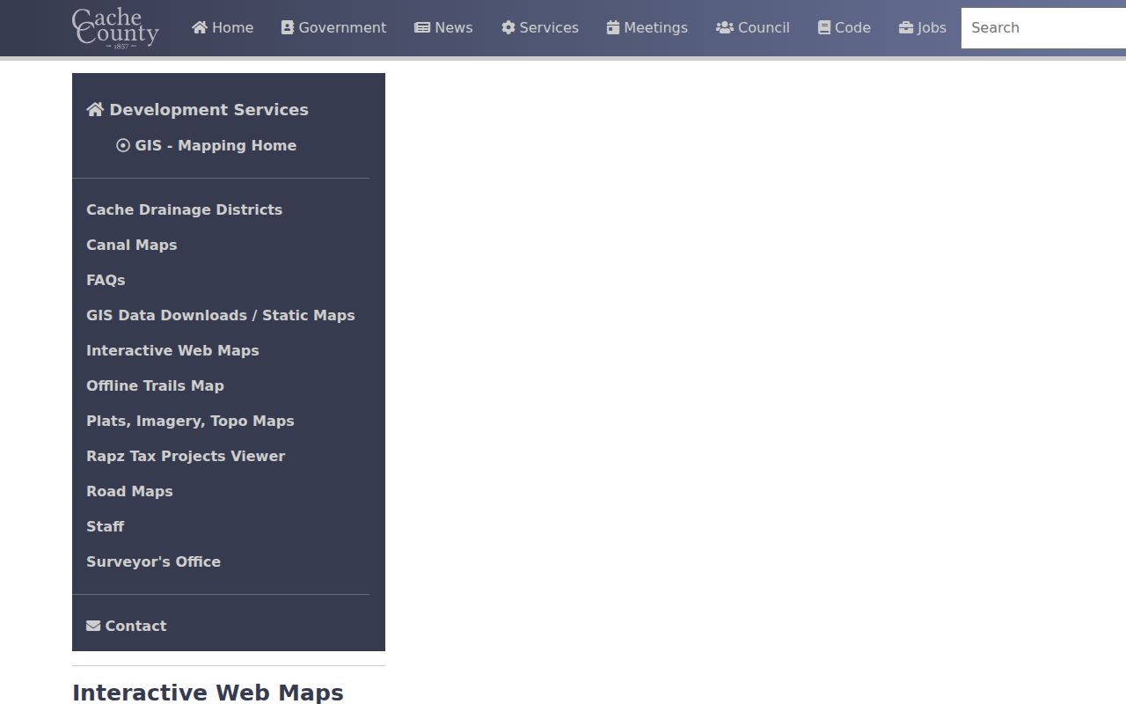Open Rapz Tax Projects Viewer
This screenshot has height=704, width=1126.
click(x=186, y=456)
